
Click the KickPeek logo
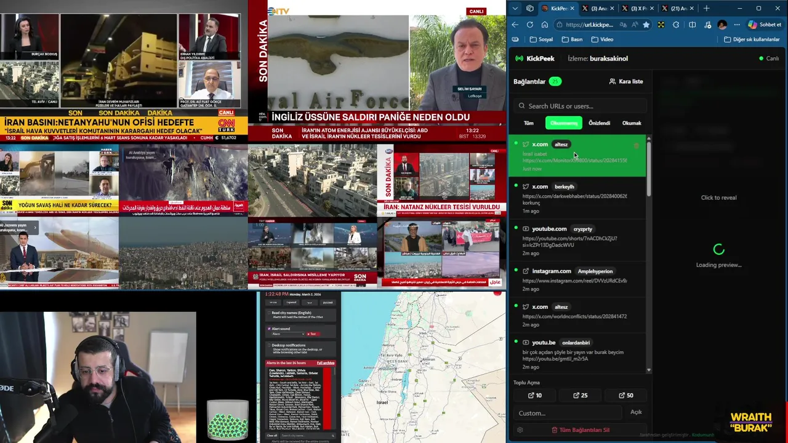pyautogui.click(x=534, y=58)
